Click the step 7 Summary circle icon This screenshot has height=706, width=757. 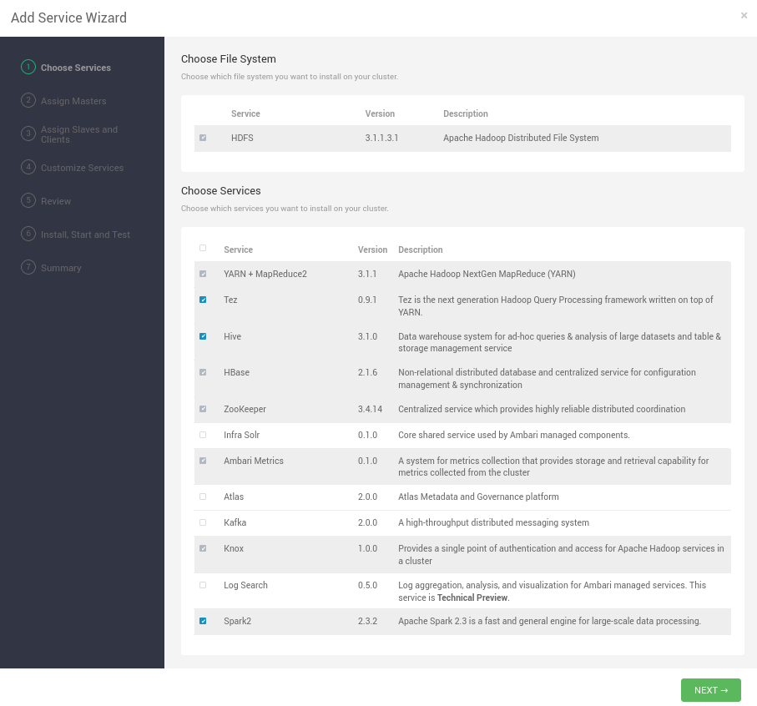[28, 267]
